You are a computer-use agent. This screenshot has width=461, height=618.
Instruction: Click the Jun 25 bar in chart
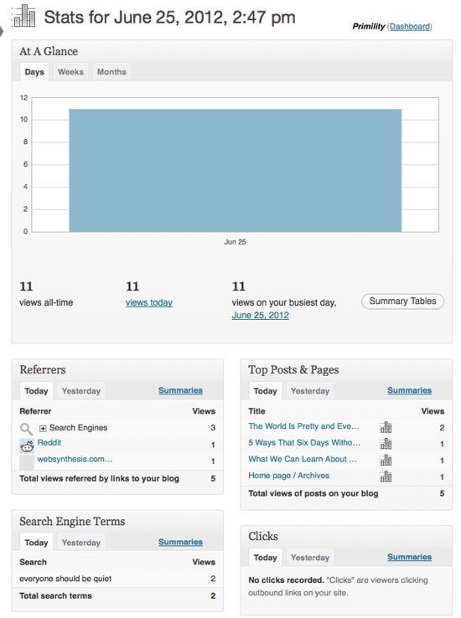pyautogui.click(x=235, y=170)
